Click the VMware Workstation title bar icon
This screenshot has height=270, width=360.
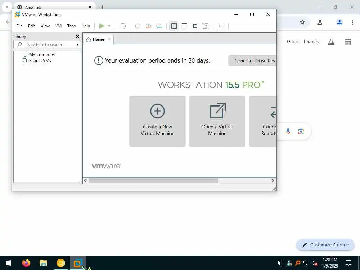click(18, 15)
